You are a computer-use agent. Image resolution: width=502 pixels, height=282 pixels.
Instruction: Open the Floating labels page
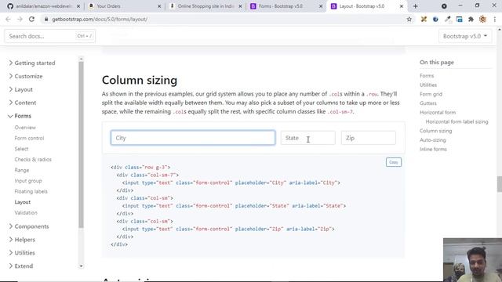[31, 191]
